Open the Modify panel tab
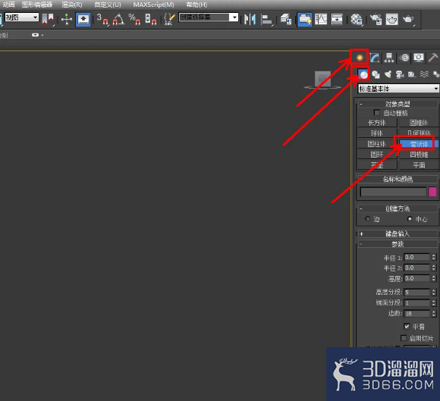The image size is (440, 401). pyautogui.click(x=375, y=58)
